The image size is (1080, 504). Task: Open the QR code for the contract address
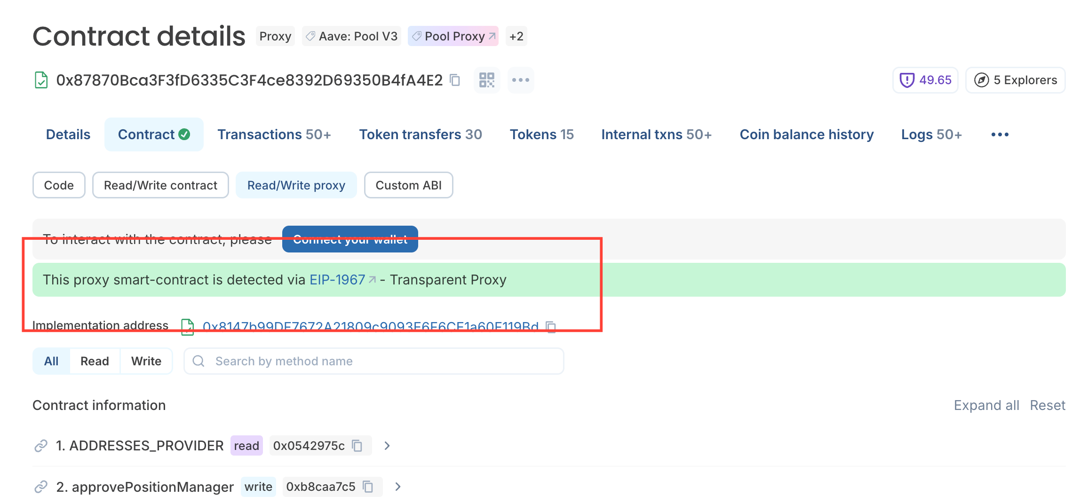[486, 80]
